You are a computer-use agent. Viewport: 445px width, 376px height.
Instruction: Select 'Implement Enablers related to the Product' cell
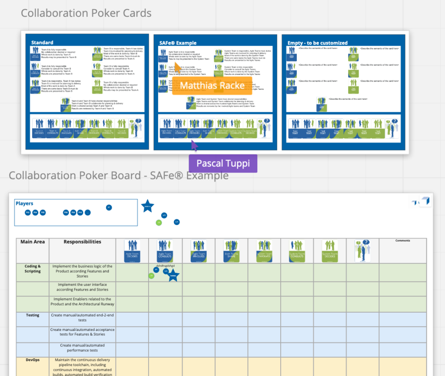[x=82, y=304]
